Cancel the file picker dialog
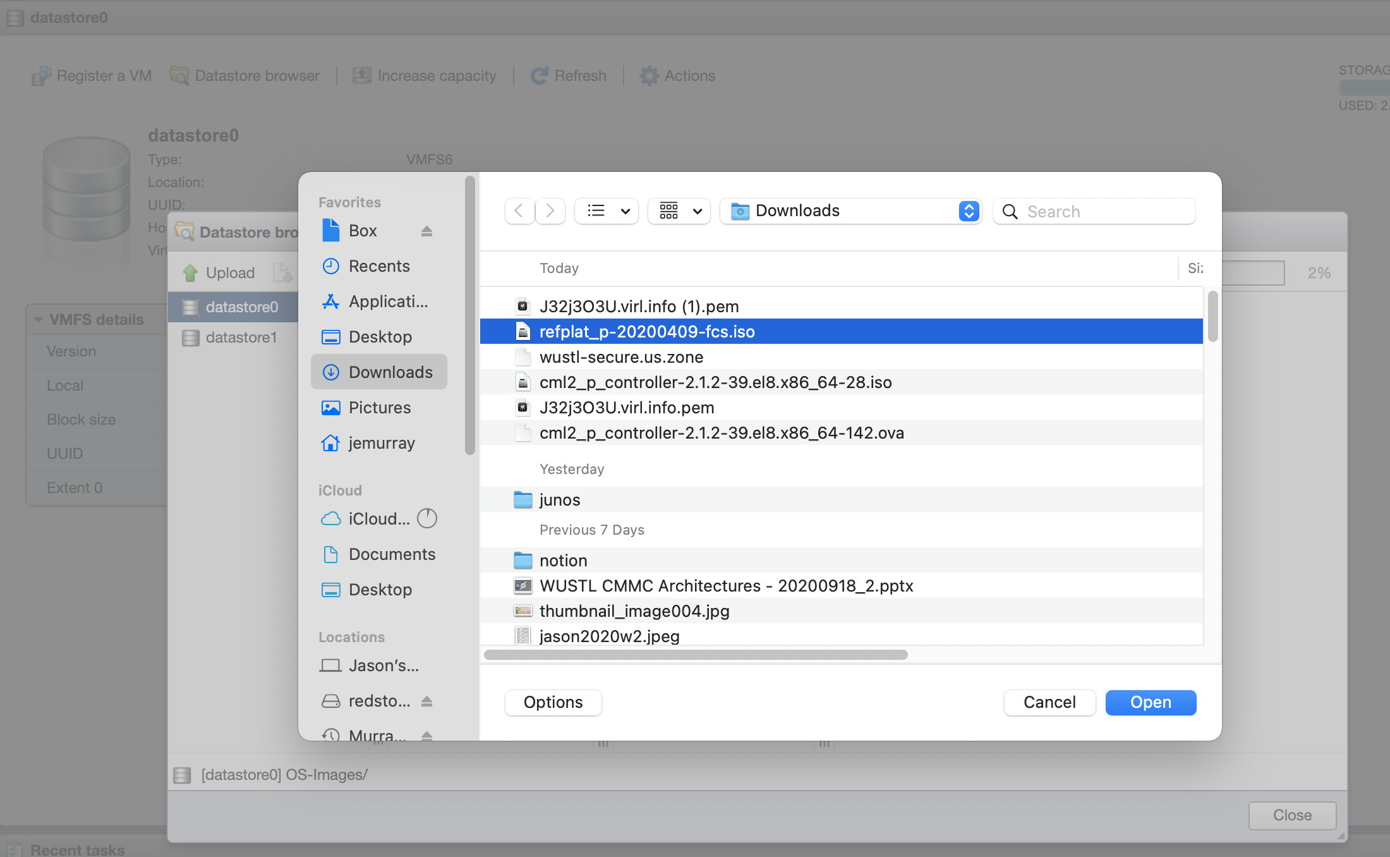The width and height of the screenshot is (1390, 857). pyautogui.click(x=1049, y=702)
